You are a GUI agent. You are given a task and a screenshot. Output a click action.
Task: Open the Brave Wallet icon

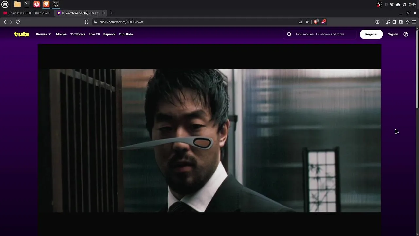401,22
